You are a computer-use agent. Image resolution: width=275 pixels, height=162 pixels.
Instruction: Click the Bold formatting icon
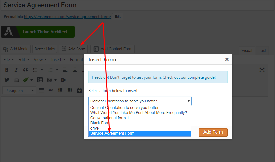(7, 70)
